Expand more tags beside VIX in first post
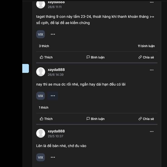This screenshot has height=167, width=167. tap(53, 34)
